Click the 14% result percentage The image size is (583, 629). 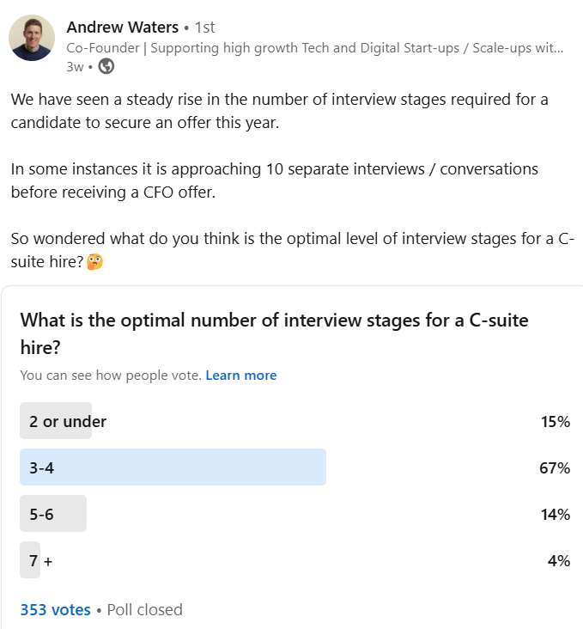point(556,514)
